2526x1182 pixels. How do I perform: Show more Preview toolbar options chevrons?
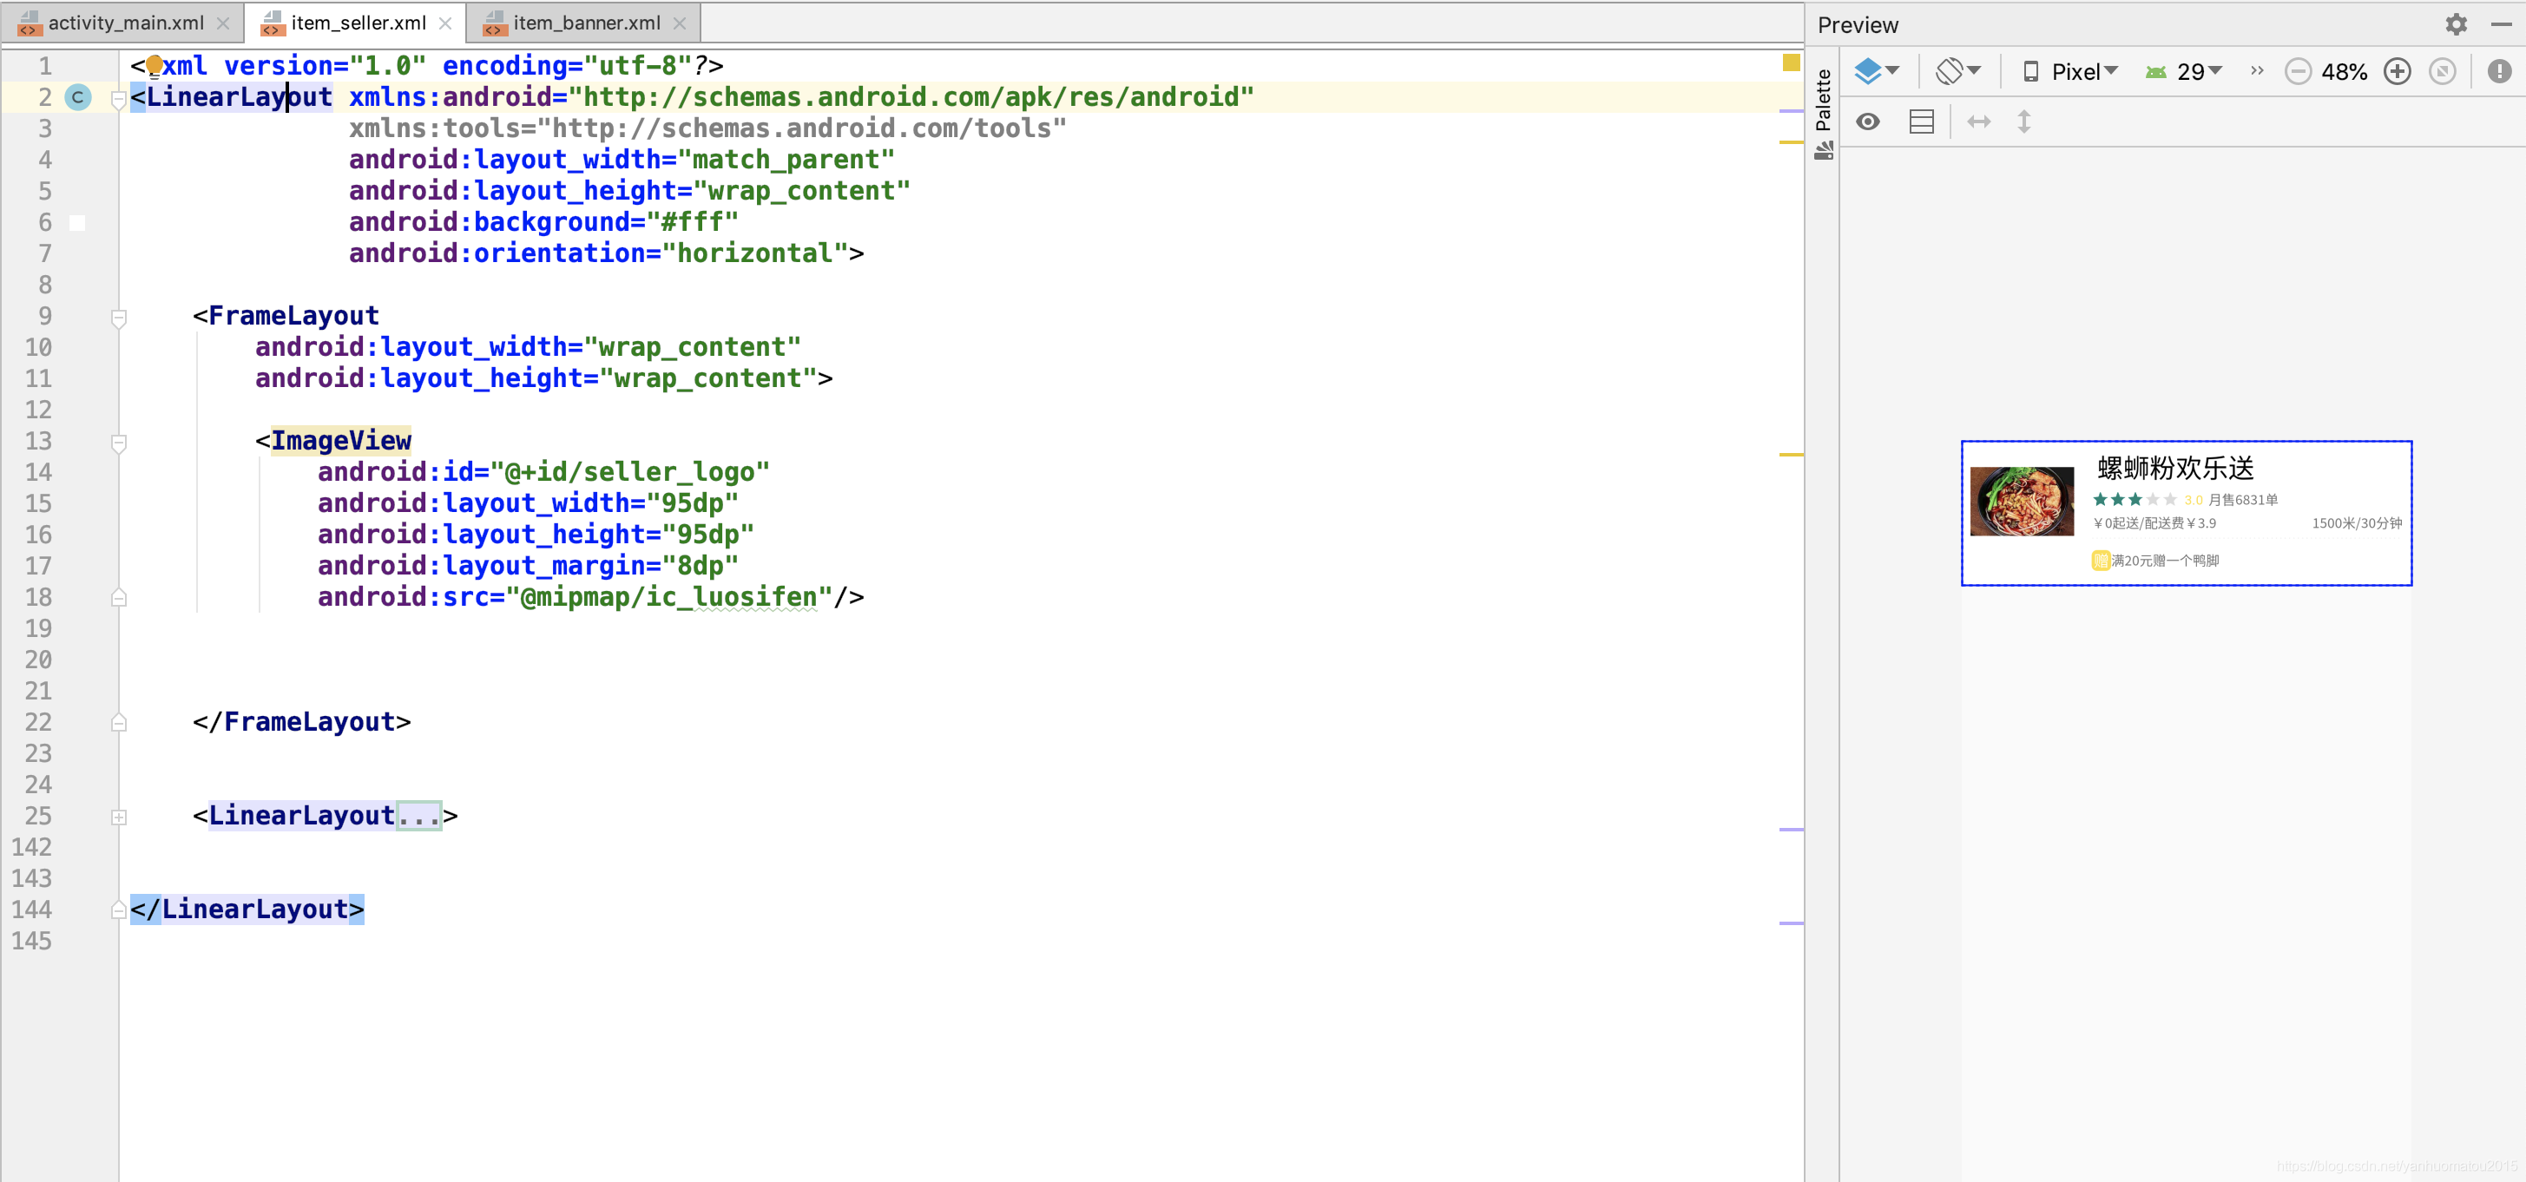2257,70
